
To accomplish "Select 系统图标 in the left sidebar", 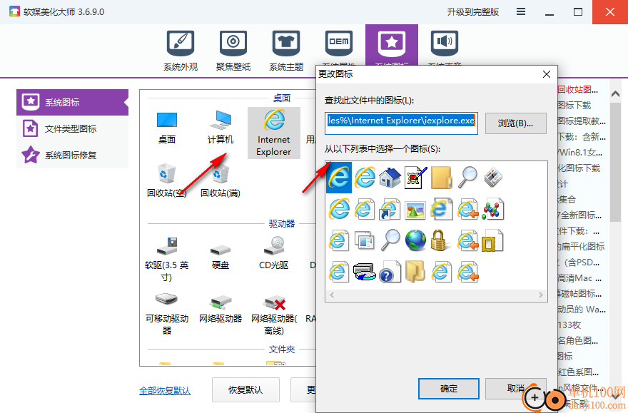I will coord(73,103).
